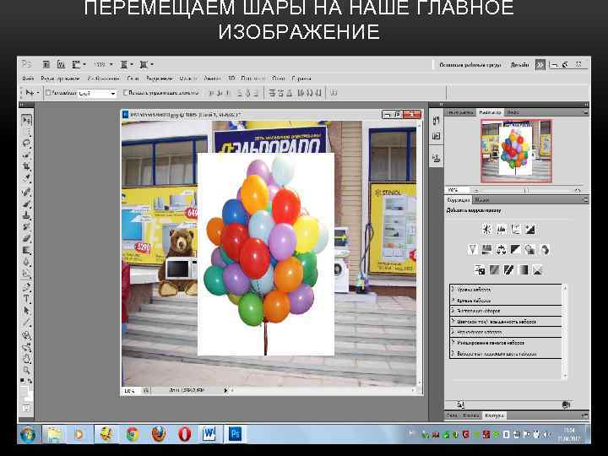Click the Navigator preview thumbnail
This screenshot has height=456, width=608.
516,151
